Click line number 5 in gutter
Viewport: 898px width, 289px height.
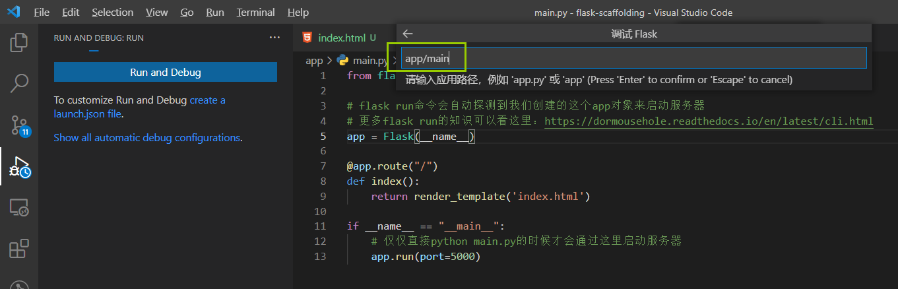click(x=323, y=136)
